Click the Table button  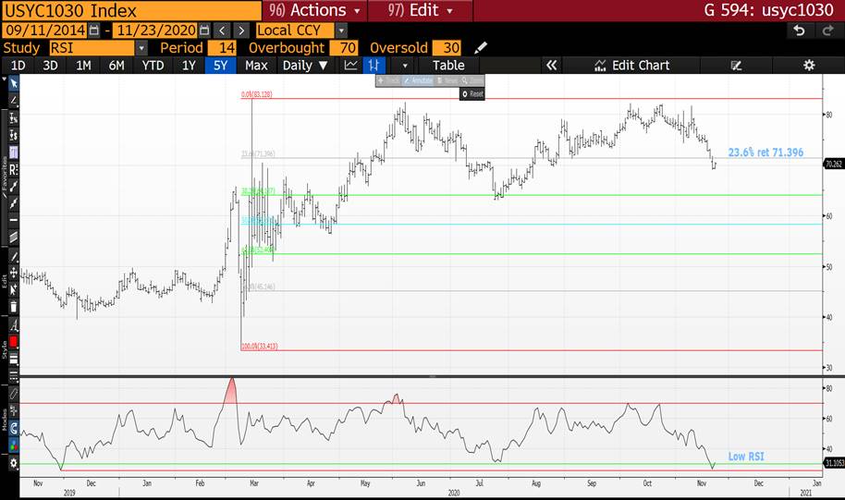(448, 66)
